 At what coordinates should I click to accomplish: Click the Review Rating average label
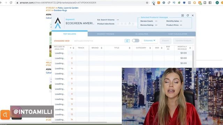(x=147, y=25)
